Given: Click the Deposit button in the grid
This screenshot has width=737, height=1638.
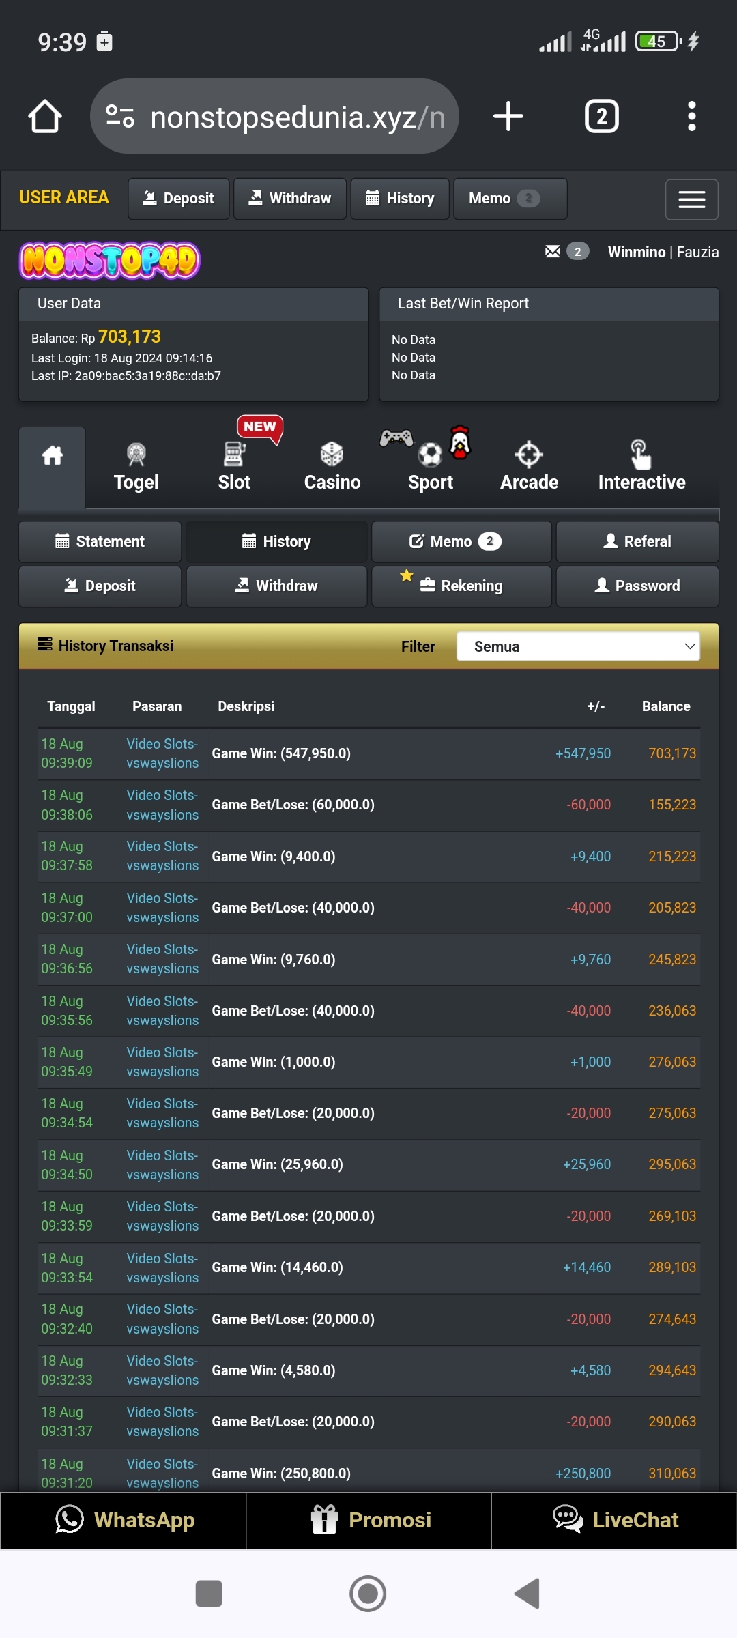Looking at the screenshot, I should click(100, 586).
